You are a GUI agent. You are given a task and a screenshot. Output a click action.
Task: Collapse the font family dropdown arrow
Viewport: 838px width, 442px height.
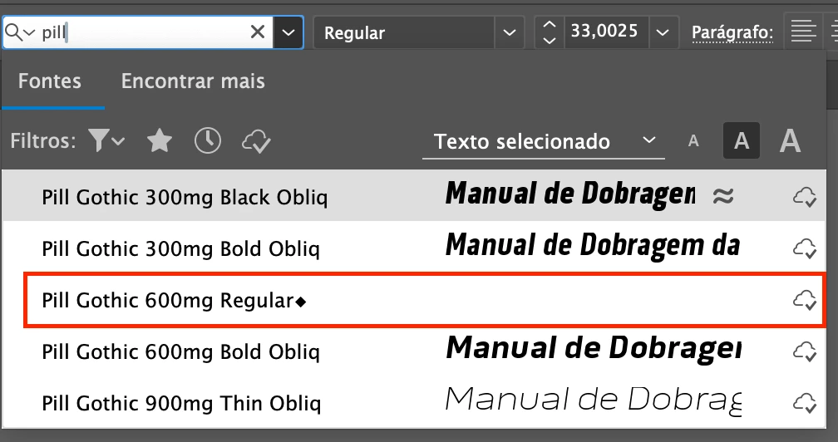coord(288,32)
